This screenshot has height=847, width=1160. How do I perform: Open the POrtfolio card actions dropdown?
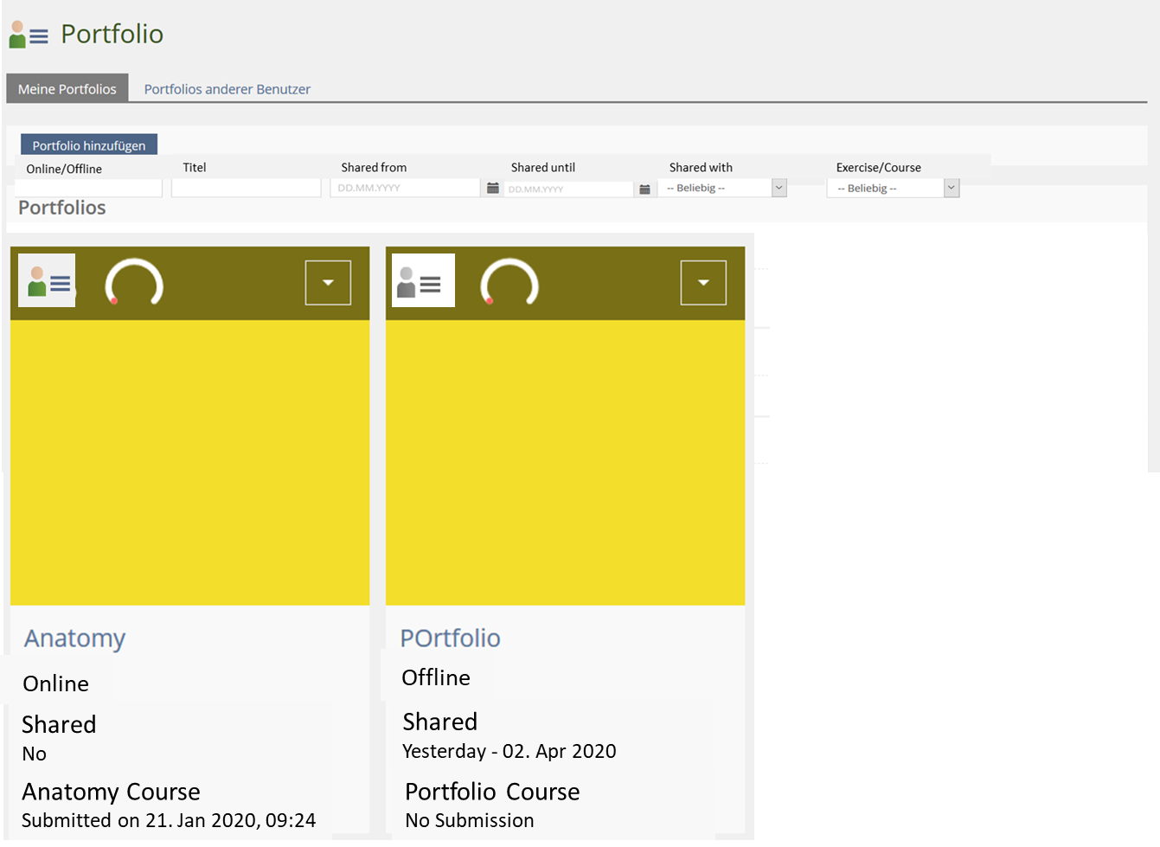tap(703, 283)
